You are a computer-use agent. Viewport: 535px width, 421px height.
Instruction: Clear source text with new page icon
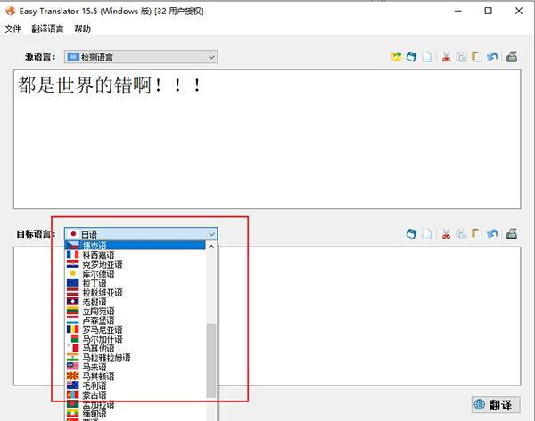pos(427,57)
